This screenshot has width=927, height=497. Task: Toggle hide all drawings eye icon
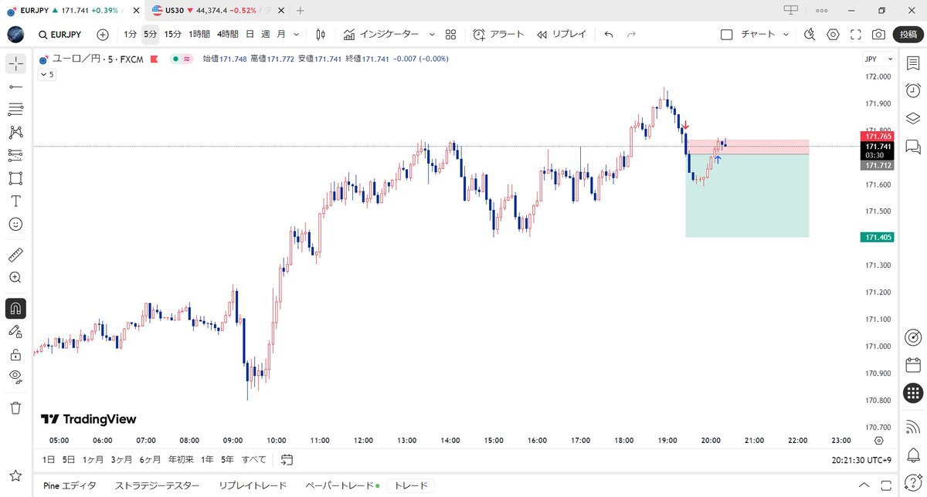[x=15, y=377]
